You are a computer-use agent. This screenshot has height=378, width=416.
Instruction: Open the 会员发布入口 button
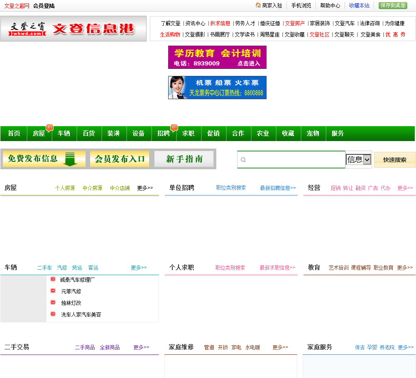(x=120, y=159)
